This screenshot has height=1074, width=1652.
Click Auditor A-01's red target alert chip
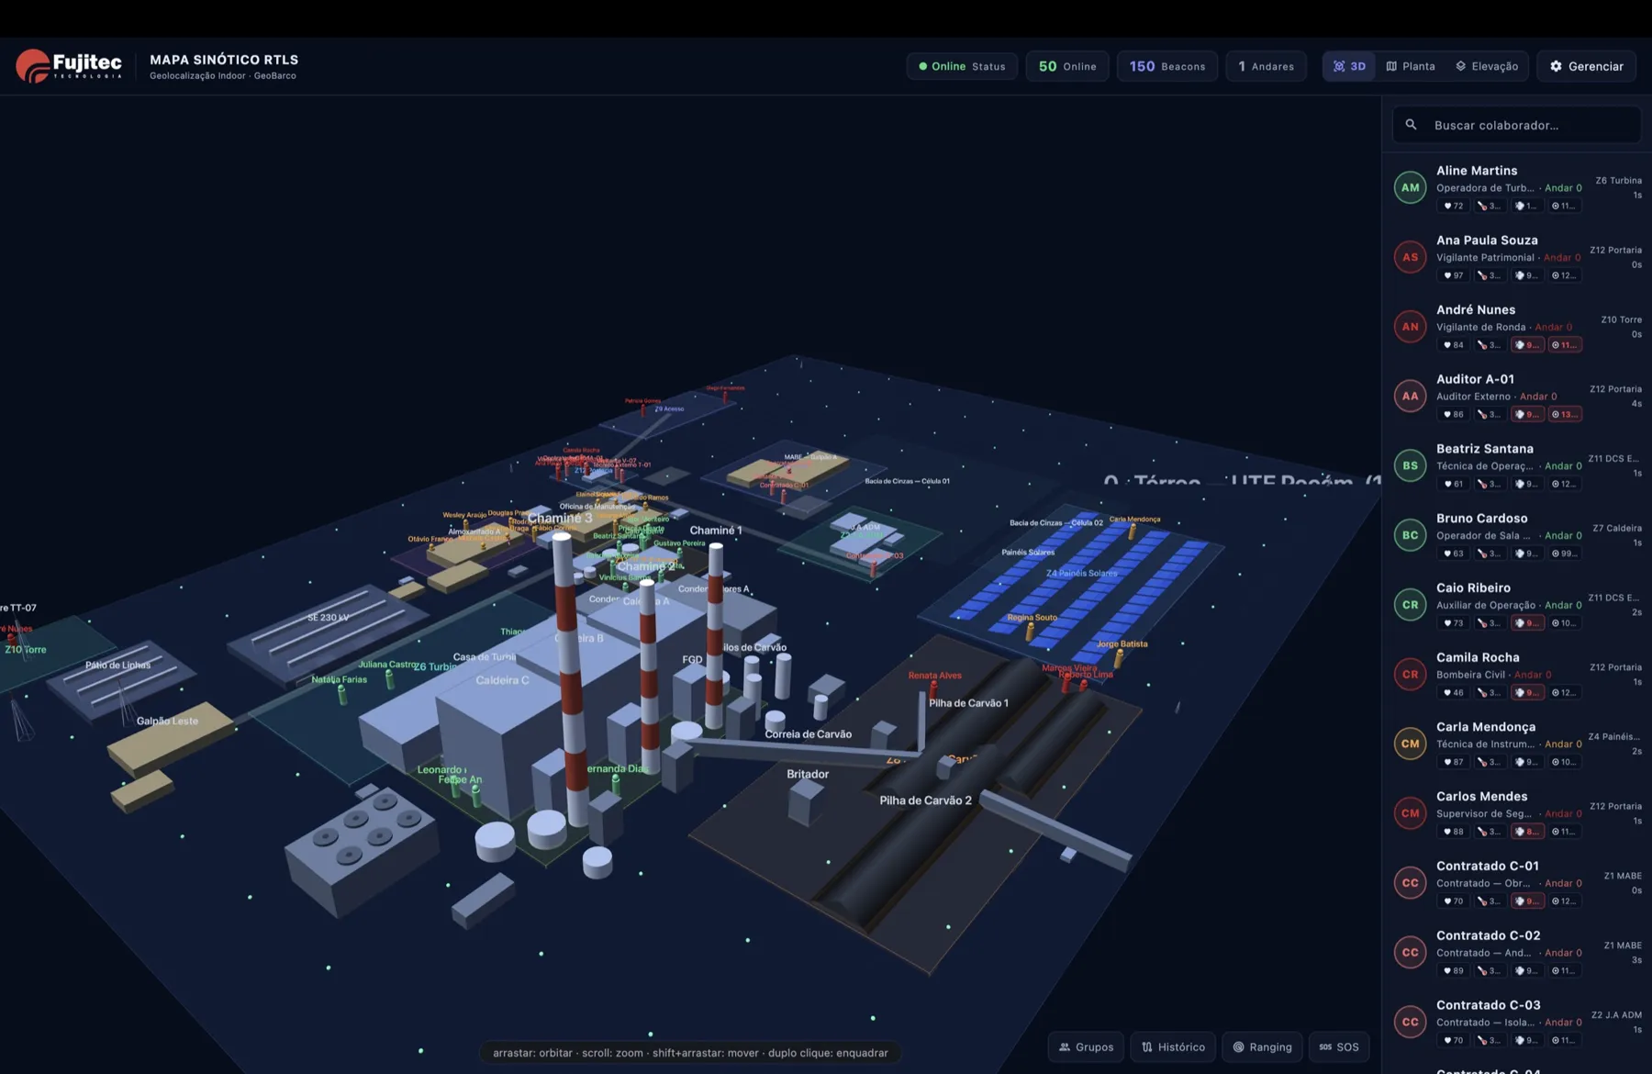[1565, 415]
